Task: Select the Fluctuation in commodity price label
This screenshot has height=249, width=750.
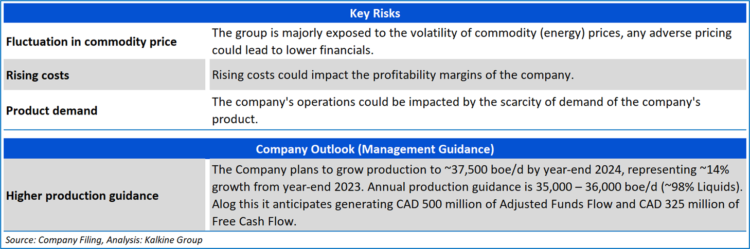Action: [92, 42]
